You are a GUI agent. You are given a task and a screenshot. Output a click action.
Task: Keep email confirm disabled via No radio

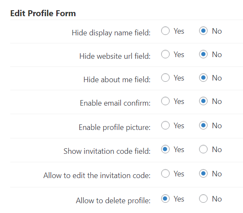click(203, 101)
